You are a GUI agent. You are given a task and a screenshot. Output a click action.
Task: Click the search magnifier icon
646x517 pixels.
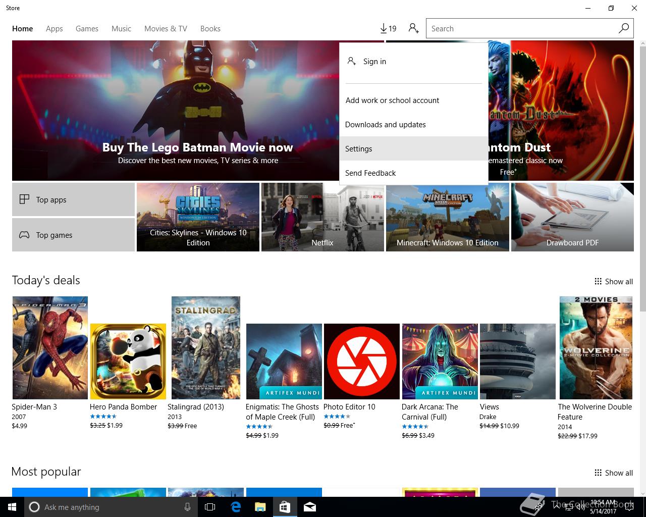[x=624, y=28]
